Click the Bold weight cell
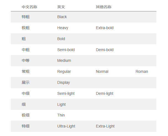Screen dimensions: 168x136 (x=61, y=39)
